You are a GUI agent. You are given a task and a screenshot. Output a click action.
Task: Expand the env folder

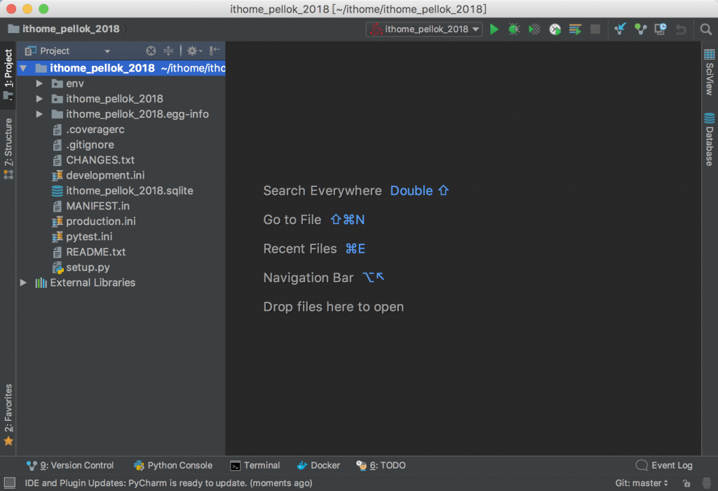(39, 84)
